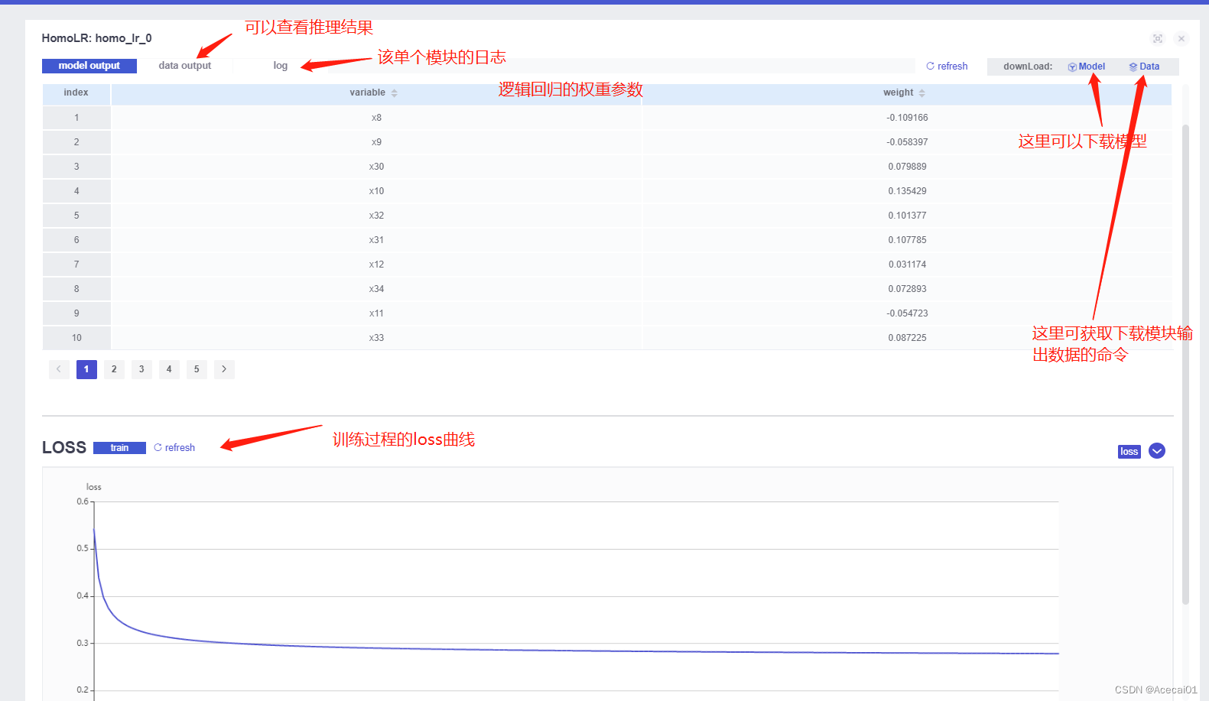Select page 1 in pagination
Viewport: 1209px width, 701px height.
coord(86,369)
